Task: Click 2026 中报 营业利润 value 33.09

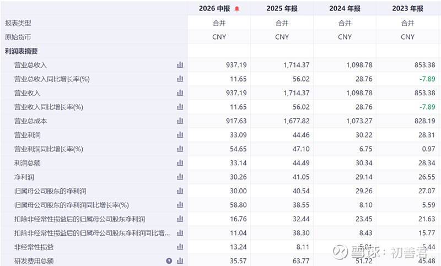Action: click(238, 135)
